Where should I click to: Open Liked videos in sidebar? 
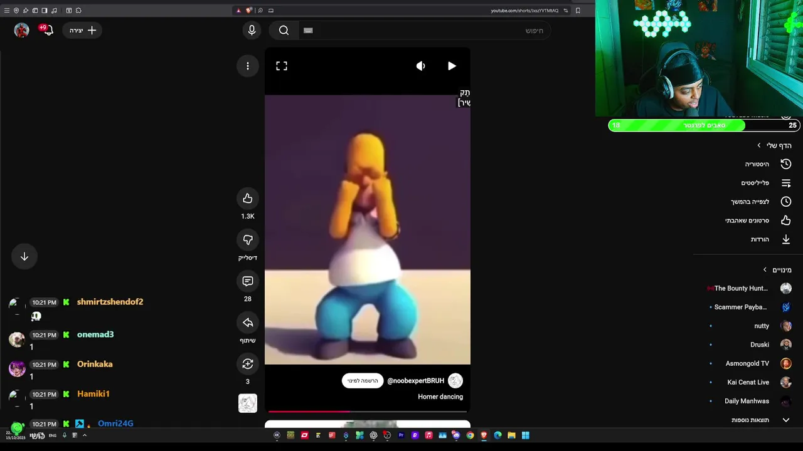tap(758, 220)
